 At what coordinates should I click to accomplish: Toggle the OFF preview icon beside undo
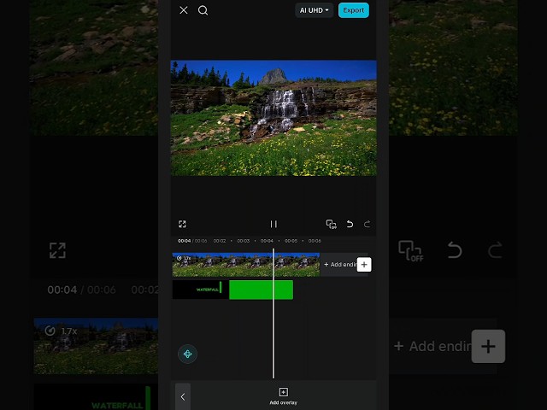[331, 224]
